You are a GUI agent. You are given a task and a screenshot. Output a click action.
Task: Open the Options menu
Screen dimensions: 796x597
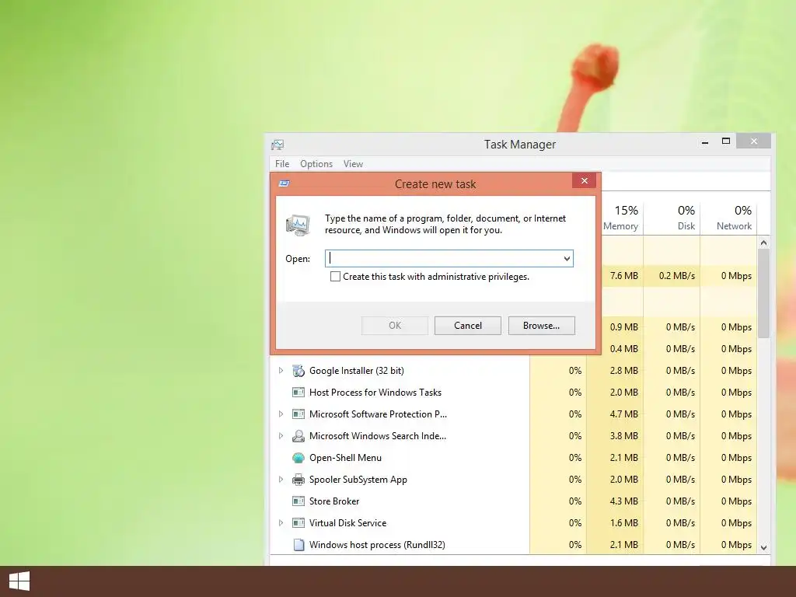316,164
